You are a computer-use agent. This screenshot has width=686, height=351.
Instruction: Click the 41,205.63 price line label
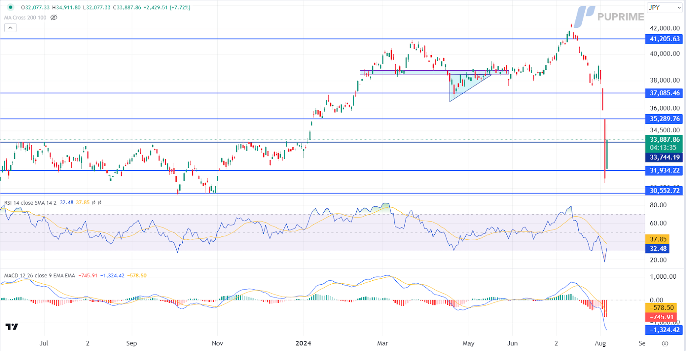pyautogui.click(x=664, y=39)
